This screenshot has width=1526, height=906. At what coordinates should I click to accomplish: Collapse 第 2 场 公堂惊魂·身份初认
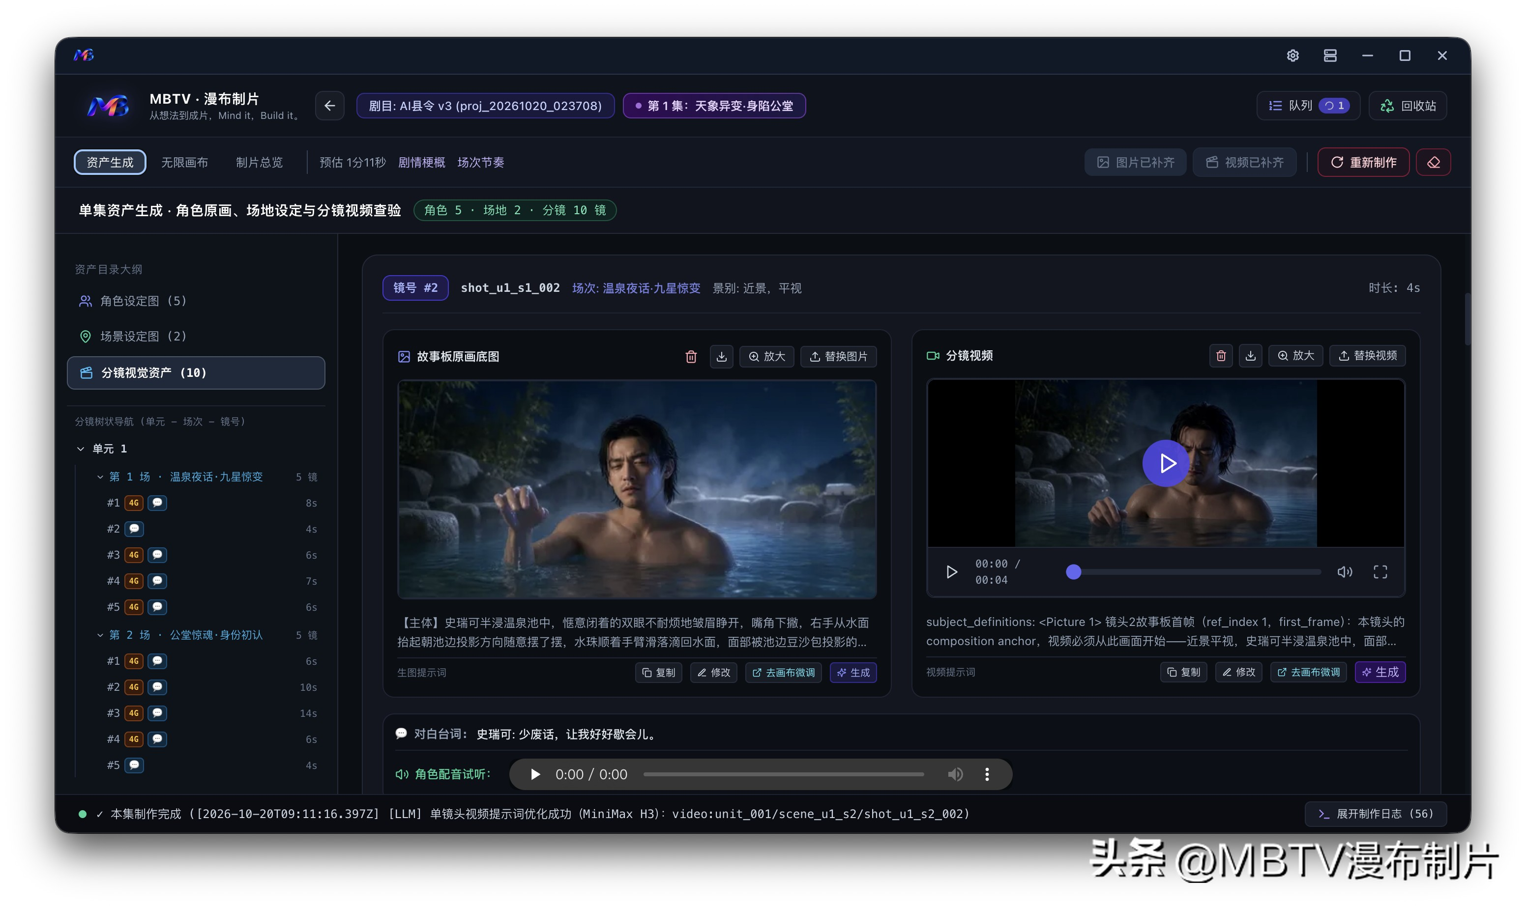[x=100, y=635]
